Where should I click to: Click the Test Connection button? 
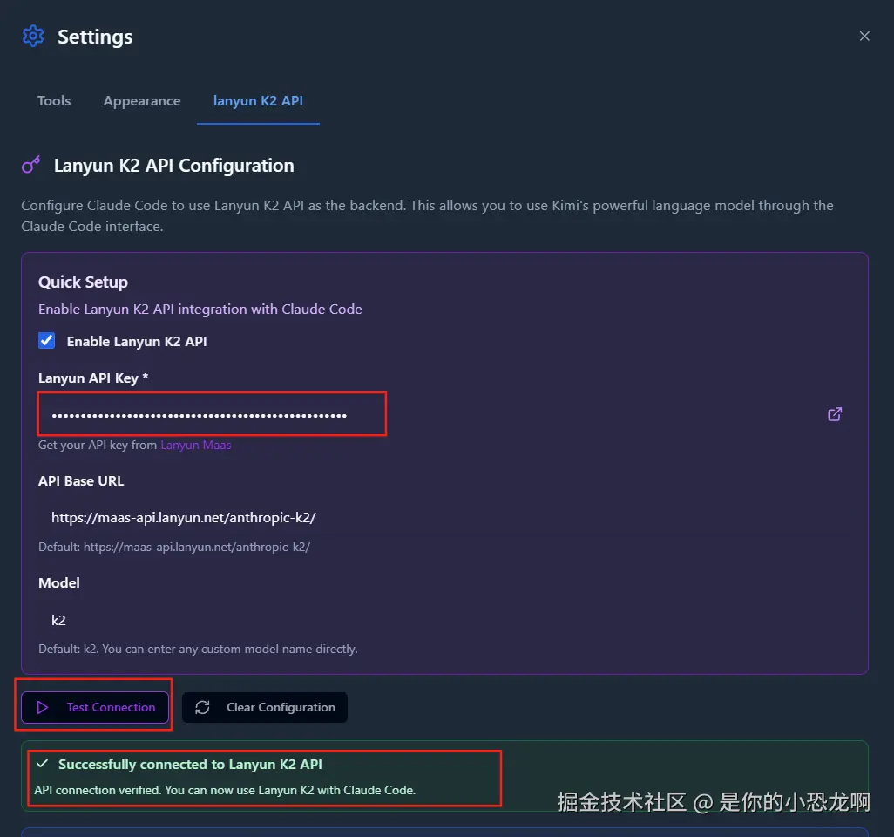pos(95,707)
